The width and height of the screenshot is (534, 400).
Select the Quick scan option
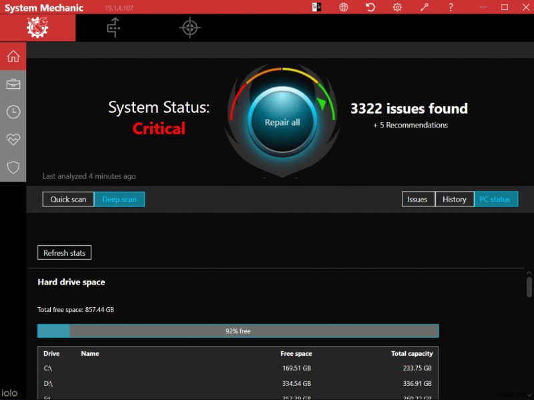coord(68,199)
